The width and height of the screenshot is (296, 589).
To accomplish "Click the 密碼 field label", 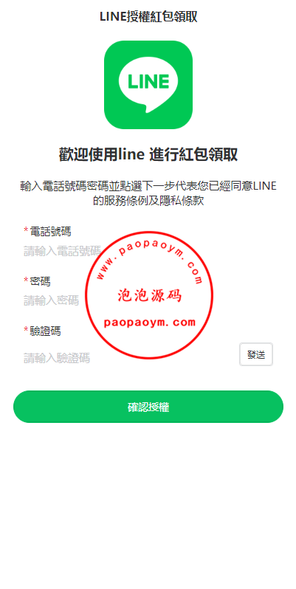I will (x=40, y=281).
